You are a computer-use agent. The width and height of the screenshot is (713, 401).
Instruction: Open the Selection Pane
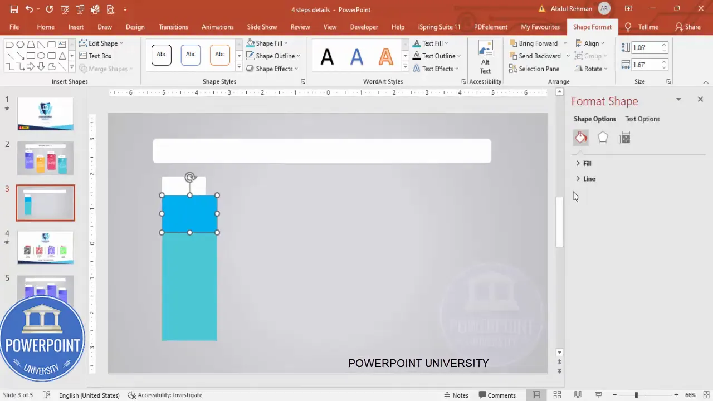pos(534,69)
